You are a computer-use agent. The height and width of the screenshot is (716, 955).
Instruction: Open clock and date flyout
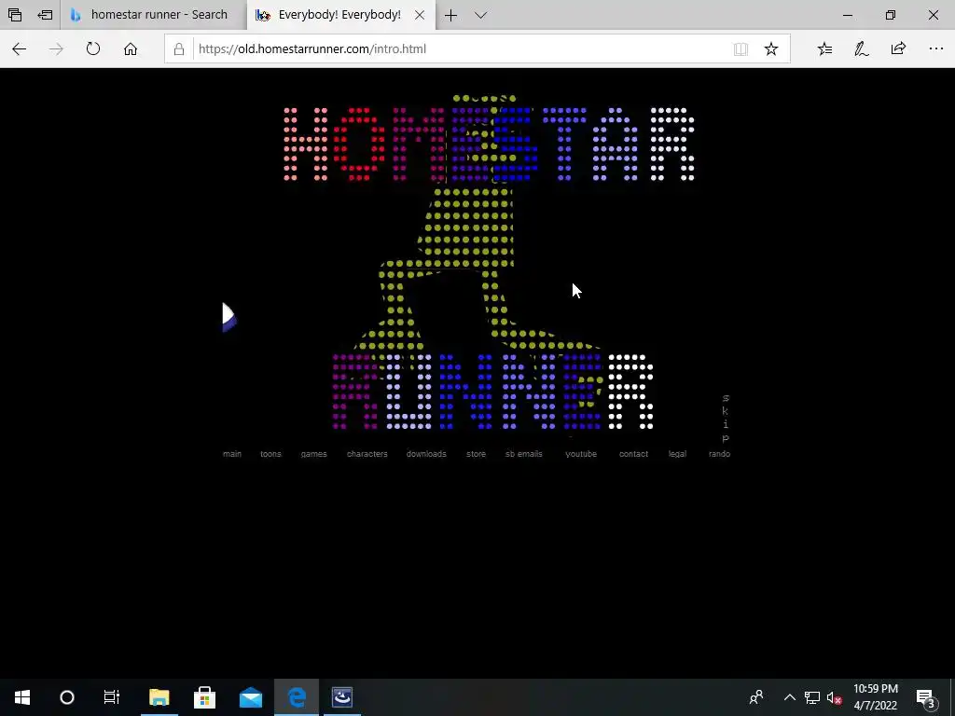click(x=875, y=697)
